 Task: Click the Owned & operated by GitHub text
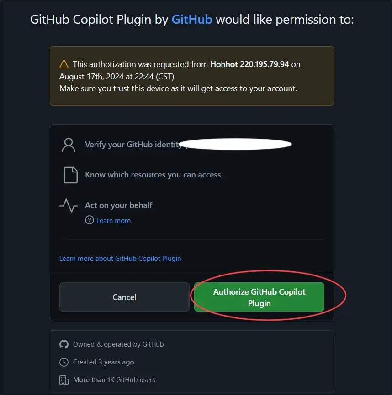[118, 344]
